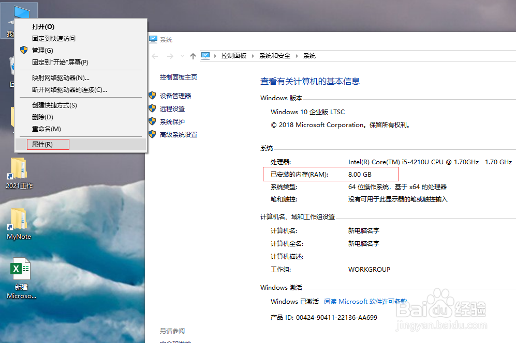Click Windows 10 企业版 LTSC text
This screenshot has height=343, width=516.
(308, 112)
